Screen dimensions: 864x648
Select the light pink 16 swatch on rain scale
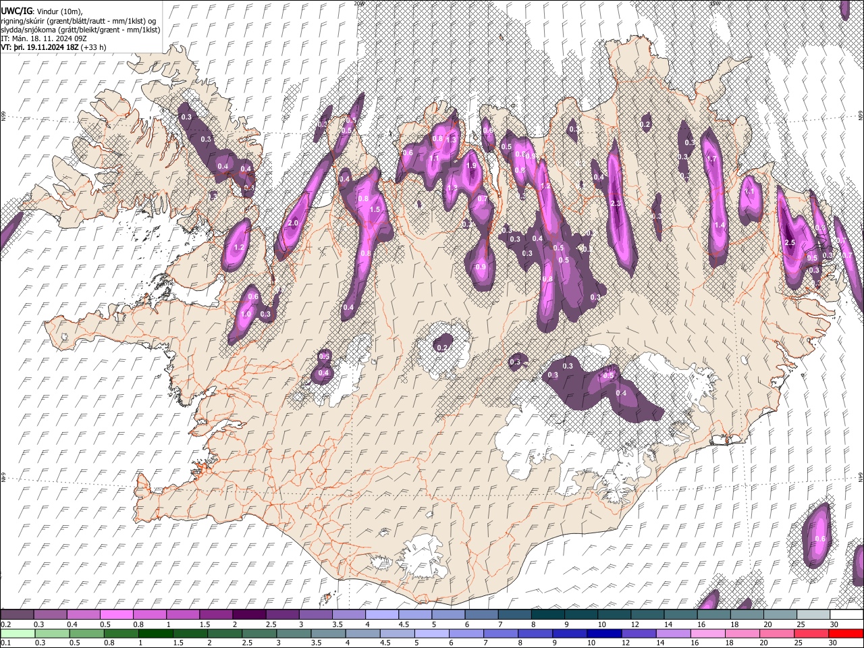point(707,633)
